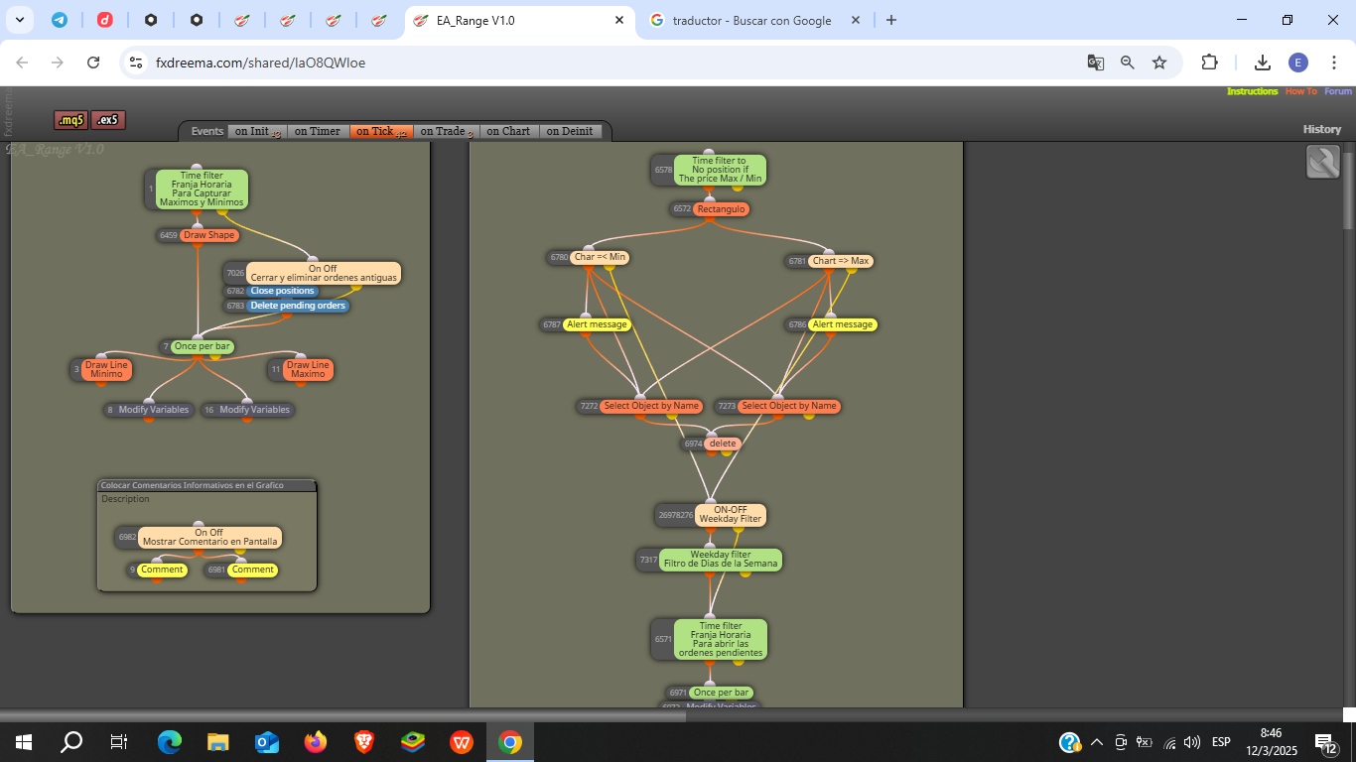Switch to the on Deinit tab
Viewport: 1356px width, 762px height.
point(571,131)
